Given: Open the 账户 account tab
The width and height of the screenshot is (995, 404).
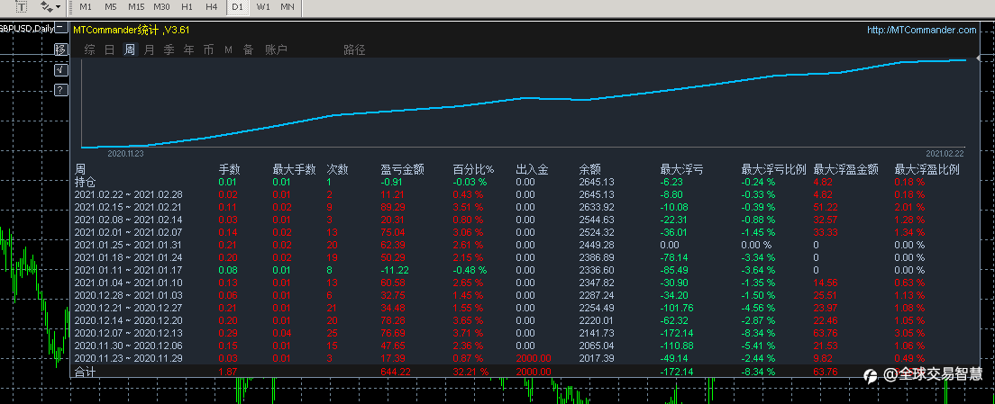Looking at the screenshot, I should [276, 50].
